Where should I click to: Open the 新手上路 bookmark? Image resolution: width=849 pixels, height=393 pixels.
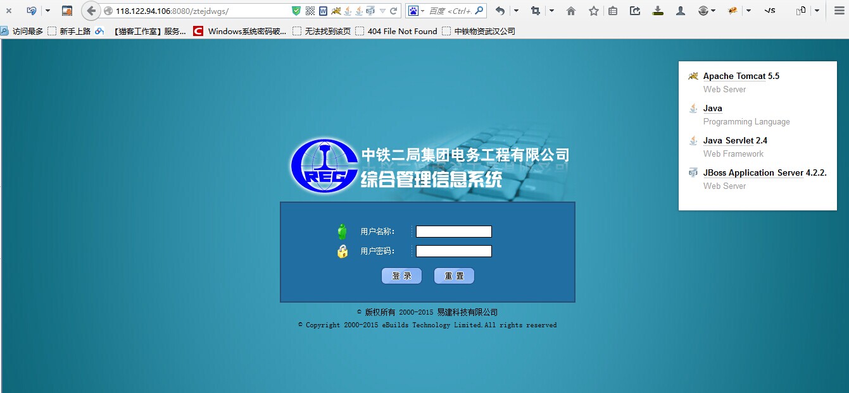tap(69, 31)
